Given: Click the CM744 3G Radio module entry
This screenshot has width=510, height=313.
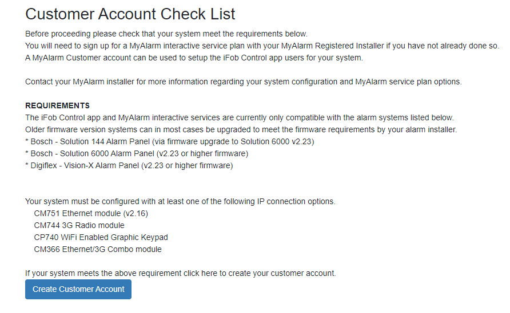Looking at the screenshot, I should tap(79, 225).
